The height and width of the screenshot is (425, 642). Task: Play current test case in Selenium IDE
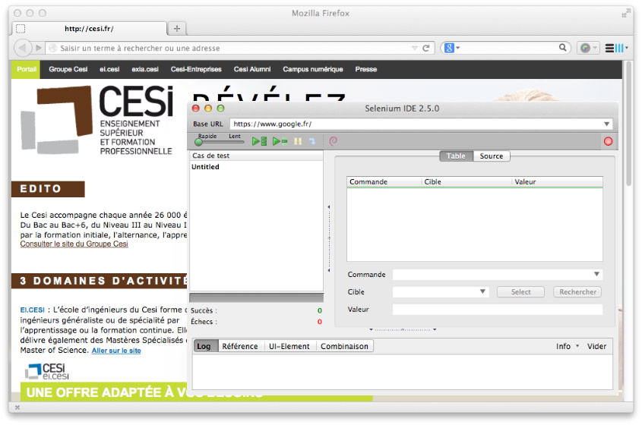click(x=280, y=141)
